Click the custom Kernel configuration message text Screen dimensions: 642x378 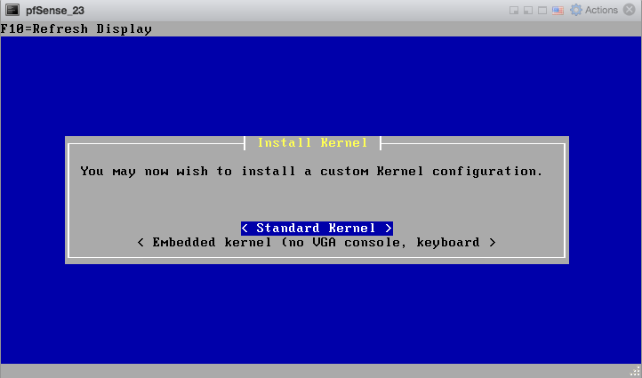coord(311,171)
